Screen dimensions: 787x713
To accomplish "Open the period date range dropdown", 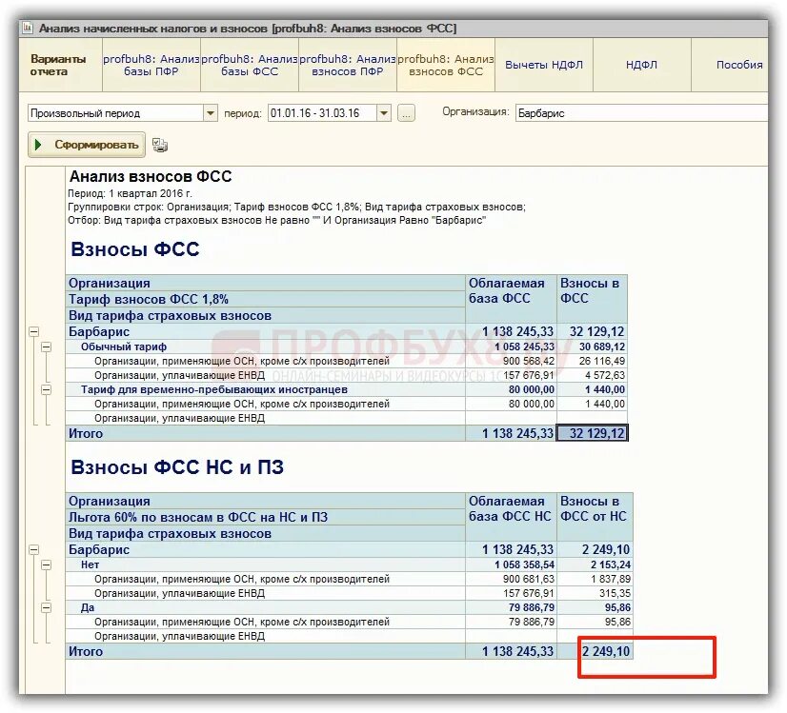I will (382, 112).
